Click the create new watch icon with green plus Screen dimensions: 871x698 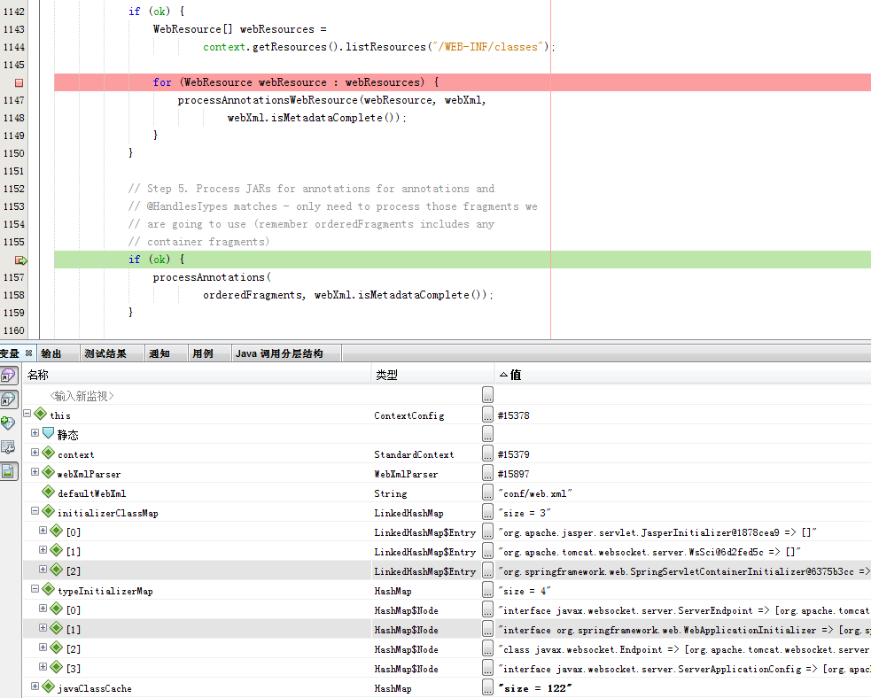[x=9, y=423]
